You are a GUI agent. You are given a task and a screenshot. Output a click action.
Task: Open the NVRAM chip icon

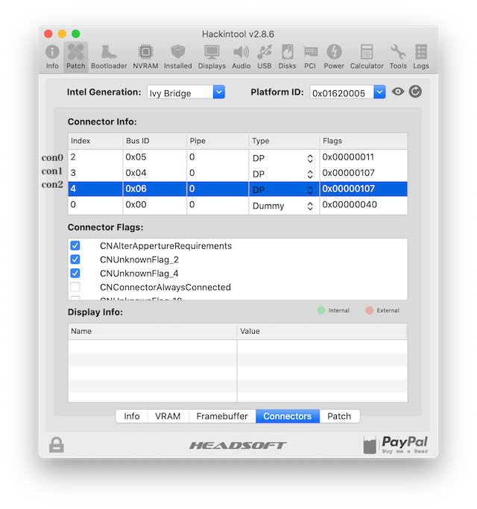(x=145, y=57)
